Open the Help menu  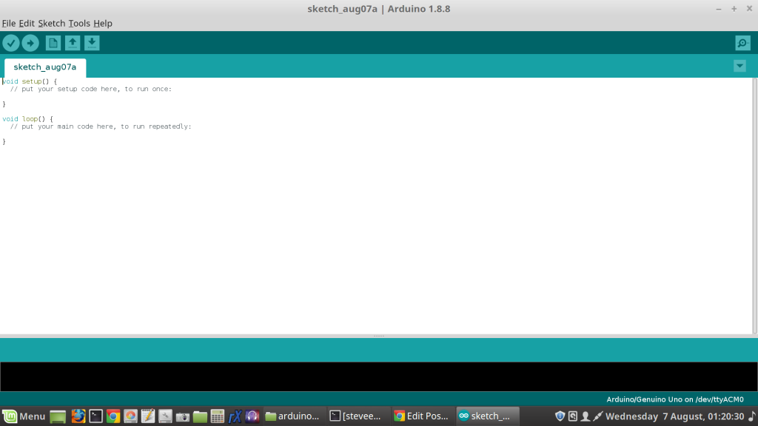(103, 23)
